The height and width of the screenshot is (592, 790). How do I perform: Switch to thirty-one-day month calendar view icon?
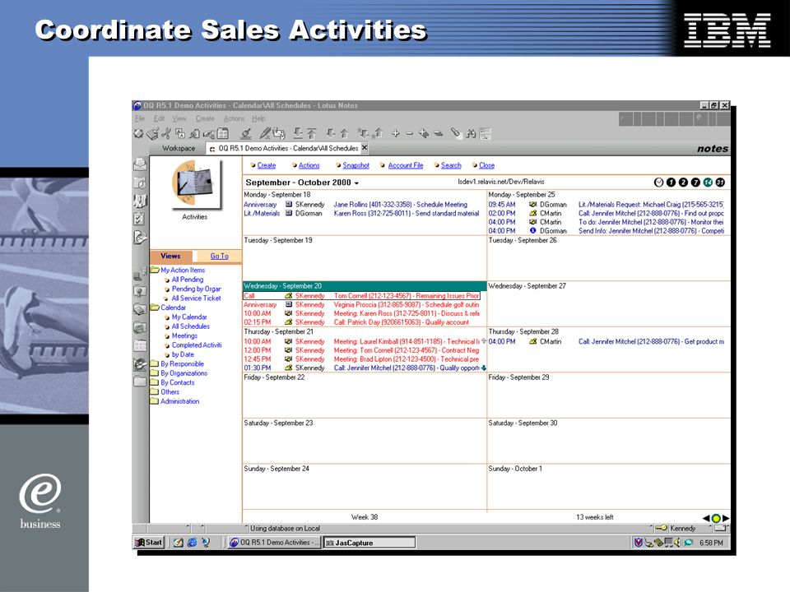point(721,183)
